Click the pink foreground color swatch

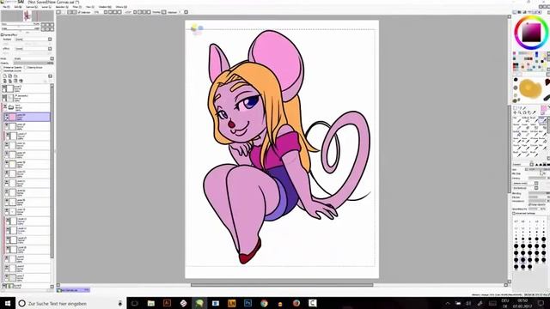[544, 108]
